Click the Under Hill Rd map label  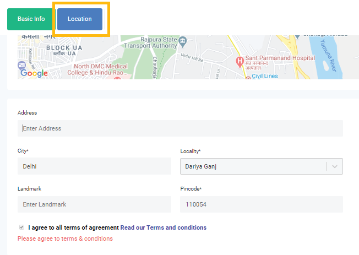(192, 57)
